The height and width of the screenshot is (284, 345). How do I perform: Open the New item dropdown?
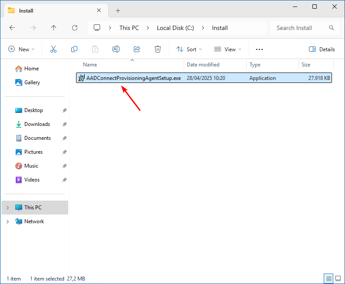click(21, 50)
